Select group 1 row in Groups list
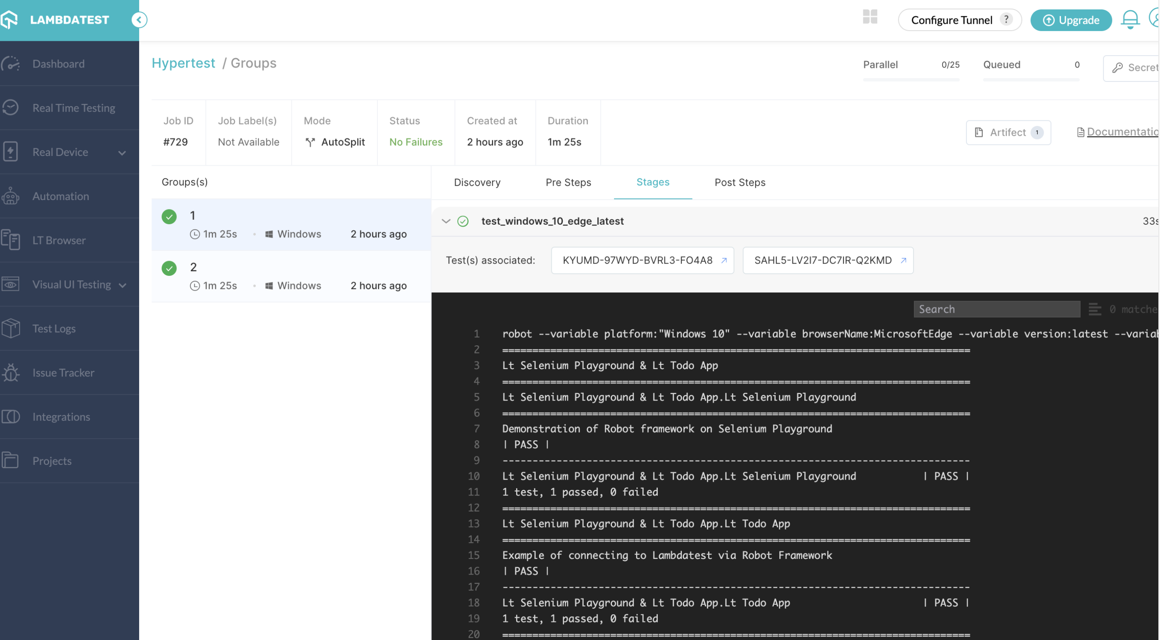Viewport: 1160px width, 640px height. pyautogui.click(x=291, y=225)
